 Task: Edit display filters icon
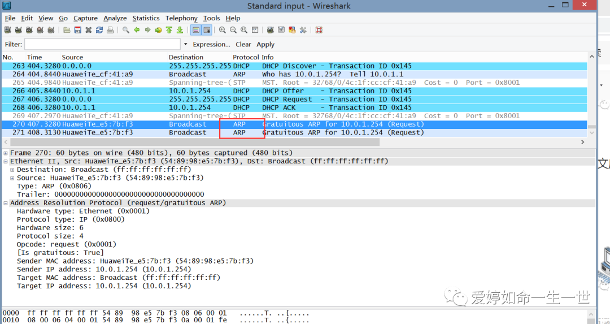pyautogui.click(x=281, y=30)
